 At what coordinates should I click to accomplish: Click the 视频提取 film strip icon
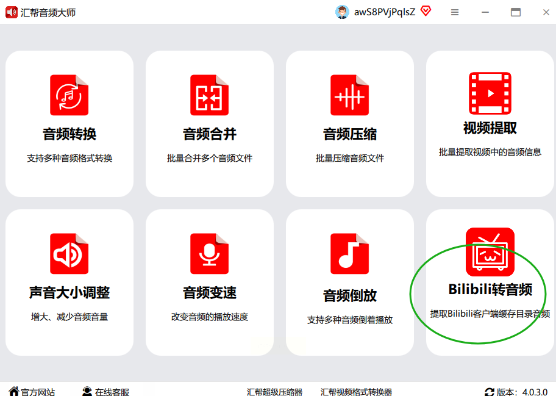[490, 93]
